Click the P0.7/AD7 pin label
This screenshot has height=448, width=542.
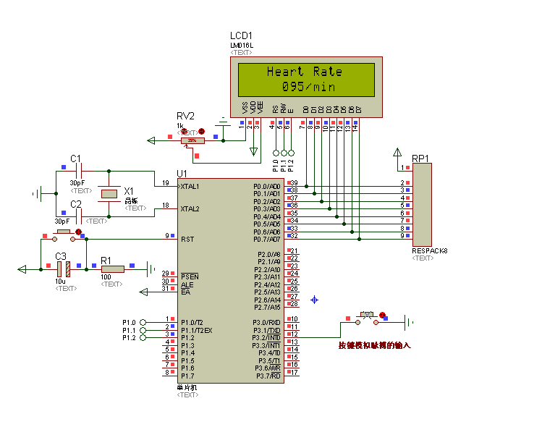point(266,240)
